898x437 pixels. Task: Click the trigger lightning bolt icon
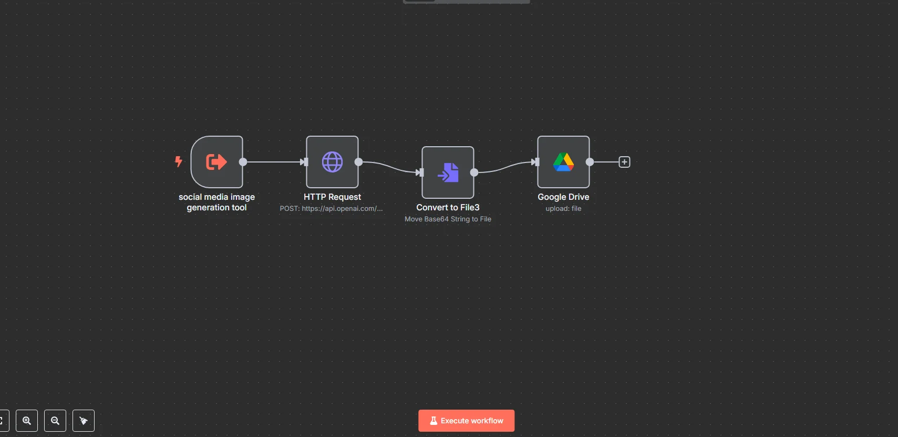pos(179,161)
